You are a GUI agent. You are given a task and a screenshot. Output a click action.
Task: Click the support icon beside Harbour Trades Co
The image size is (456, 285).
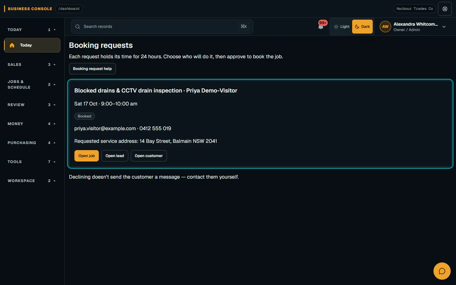tap(445, 9)
